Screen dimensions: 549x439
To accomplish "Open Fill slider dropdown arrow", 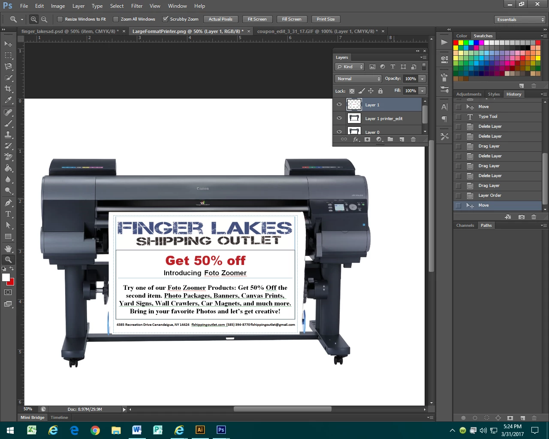I will click(422, 90).
